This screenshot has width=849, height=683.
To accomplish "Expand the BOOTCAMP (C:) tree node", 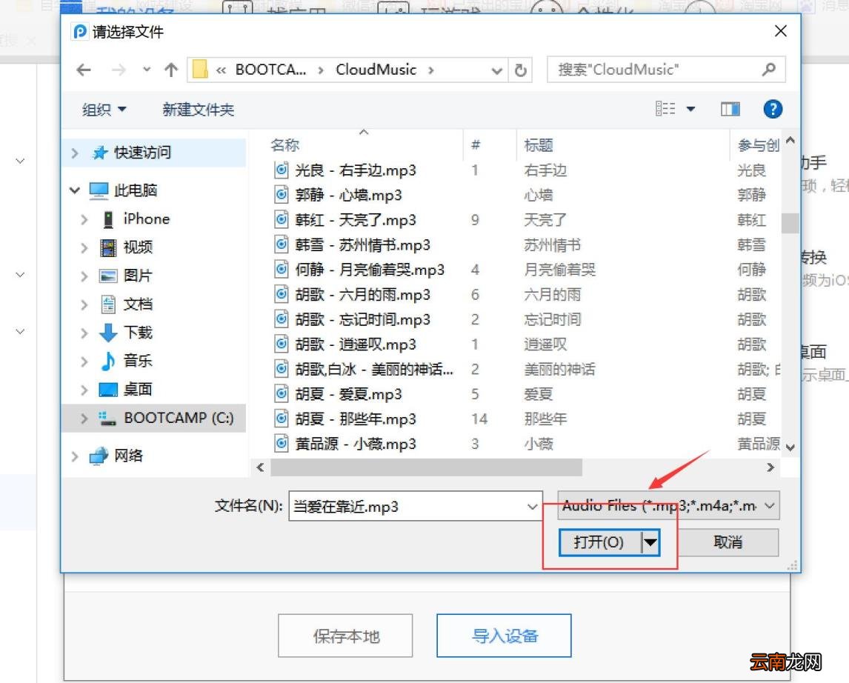I will coord(84,419).
